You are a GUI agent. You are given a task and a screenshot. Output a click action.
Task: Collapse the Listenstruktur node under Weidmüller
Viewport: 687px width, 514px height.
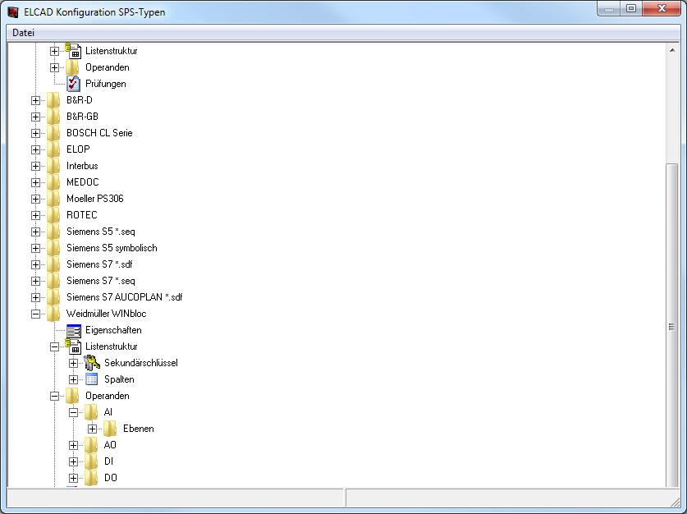pos(54,346)
